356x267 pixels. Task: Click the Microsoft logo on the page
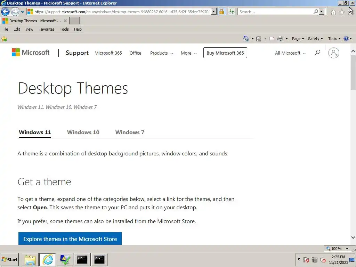pos(31,52)
